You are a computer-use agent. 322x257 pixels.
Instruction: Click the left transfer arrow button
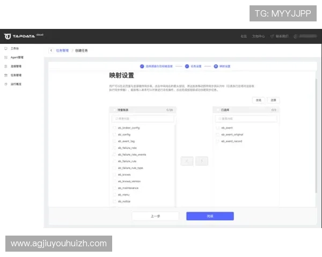click(187, 161)
